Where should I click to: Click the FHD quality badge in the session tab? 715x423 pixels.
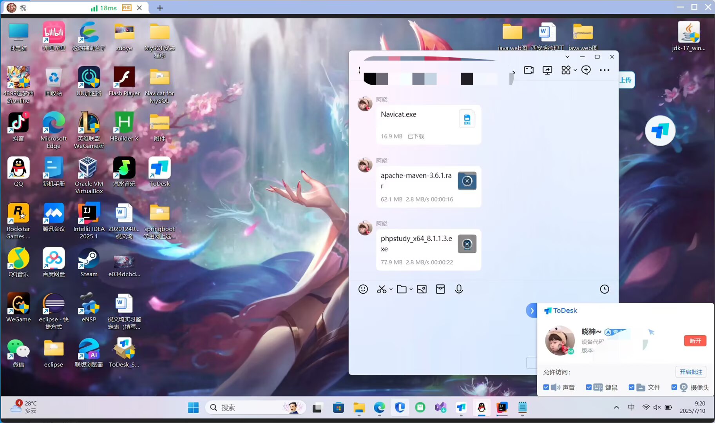click(126, 8)
